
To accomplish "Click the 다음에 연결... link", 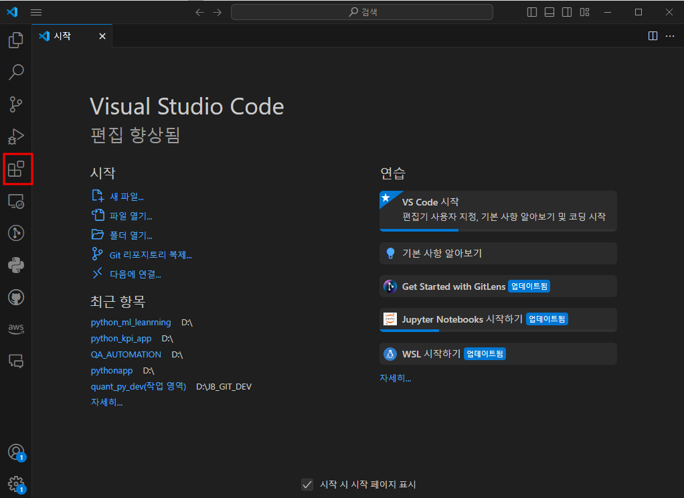I will tap(135, 274).
